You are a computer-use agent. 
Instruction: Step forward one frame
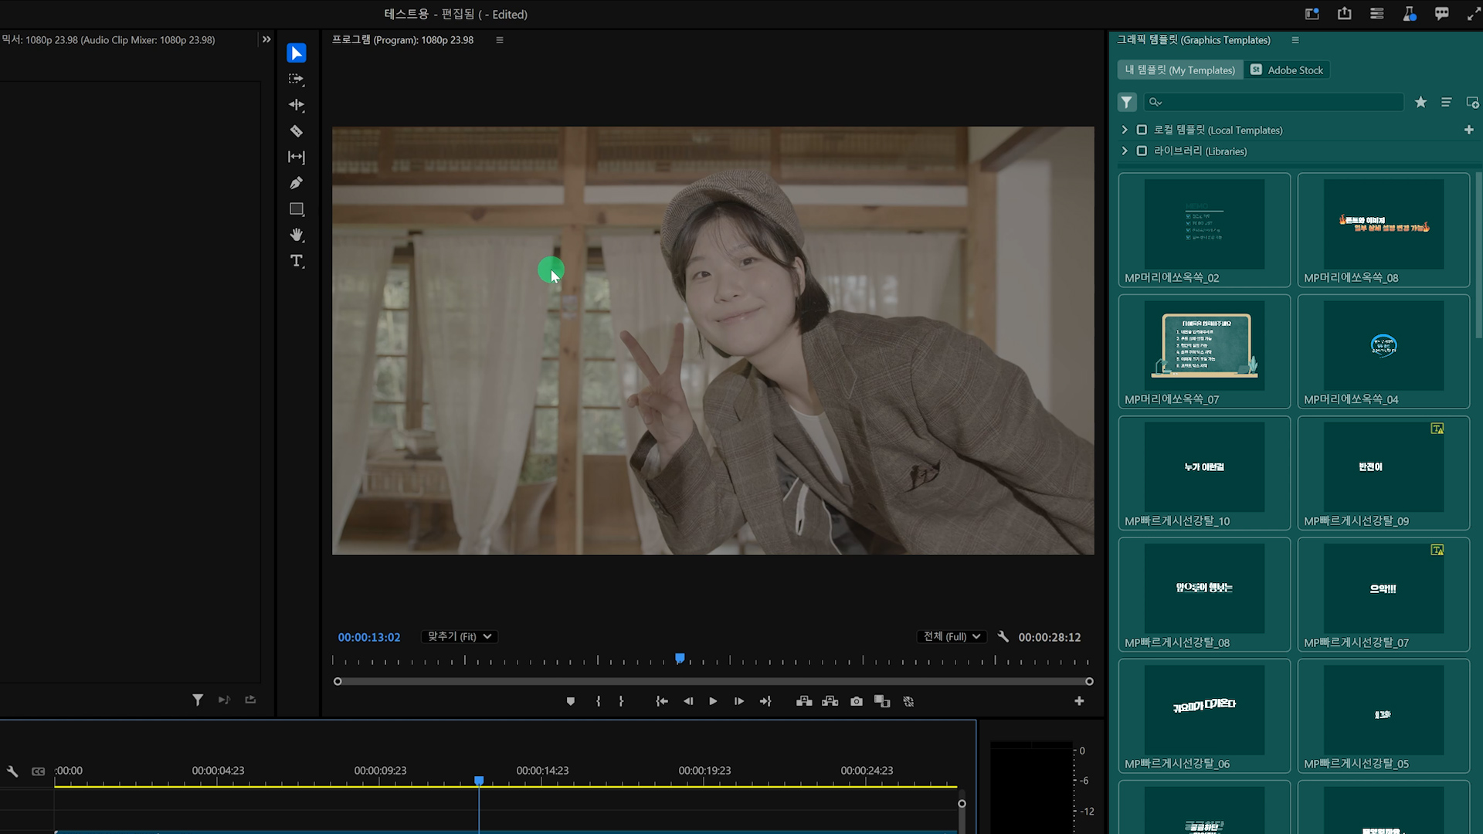pyautogui.click(x=739, y=701)
